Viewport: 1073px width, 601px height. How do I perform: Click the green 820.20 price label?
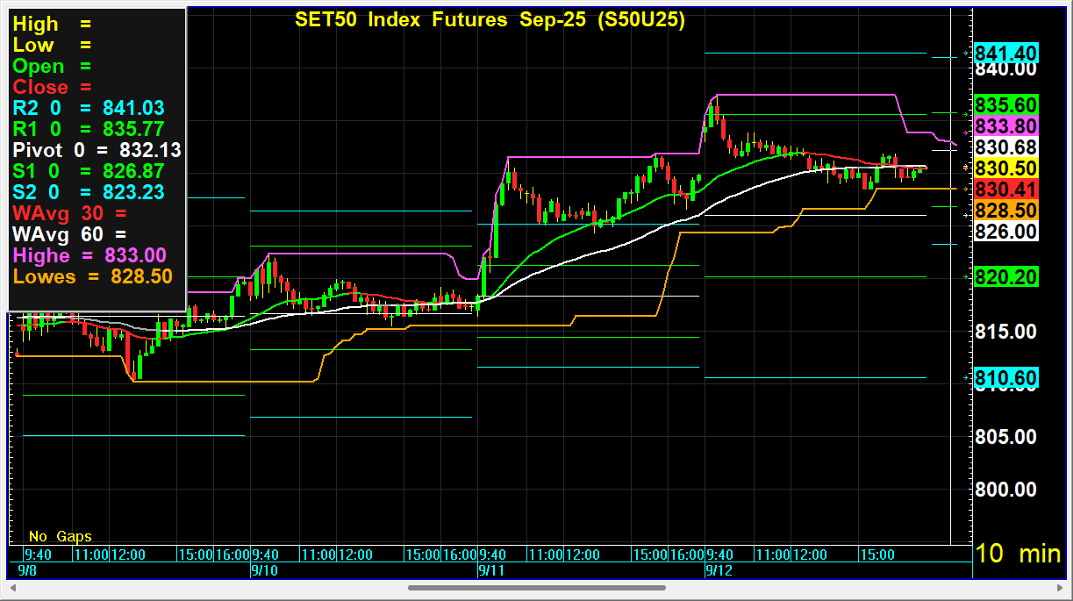[1006, 277]
